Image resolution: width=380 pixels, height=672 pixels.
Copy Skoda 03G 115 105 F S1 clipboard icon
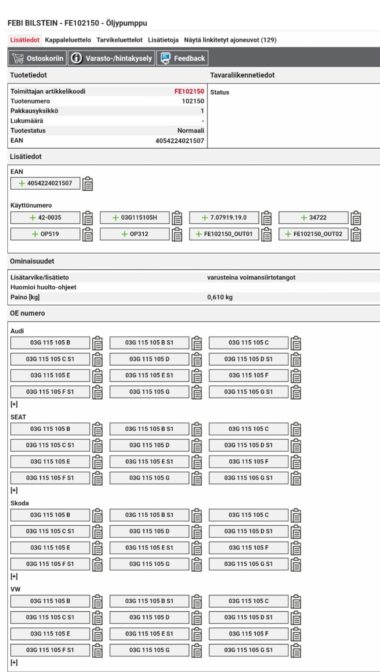tap(98, 564)
